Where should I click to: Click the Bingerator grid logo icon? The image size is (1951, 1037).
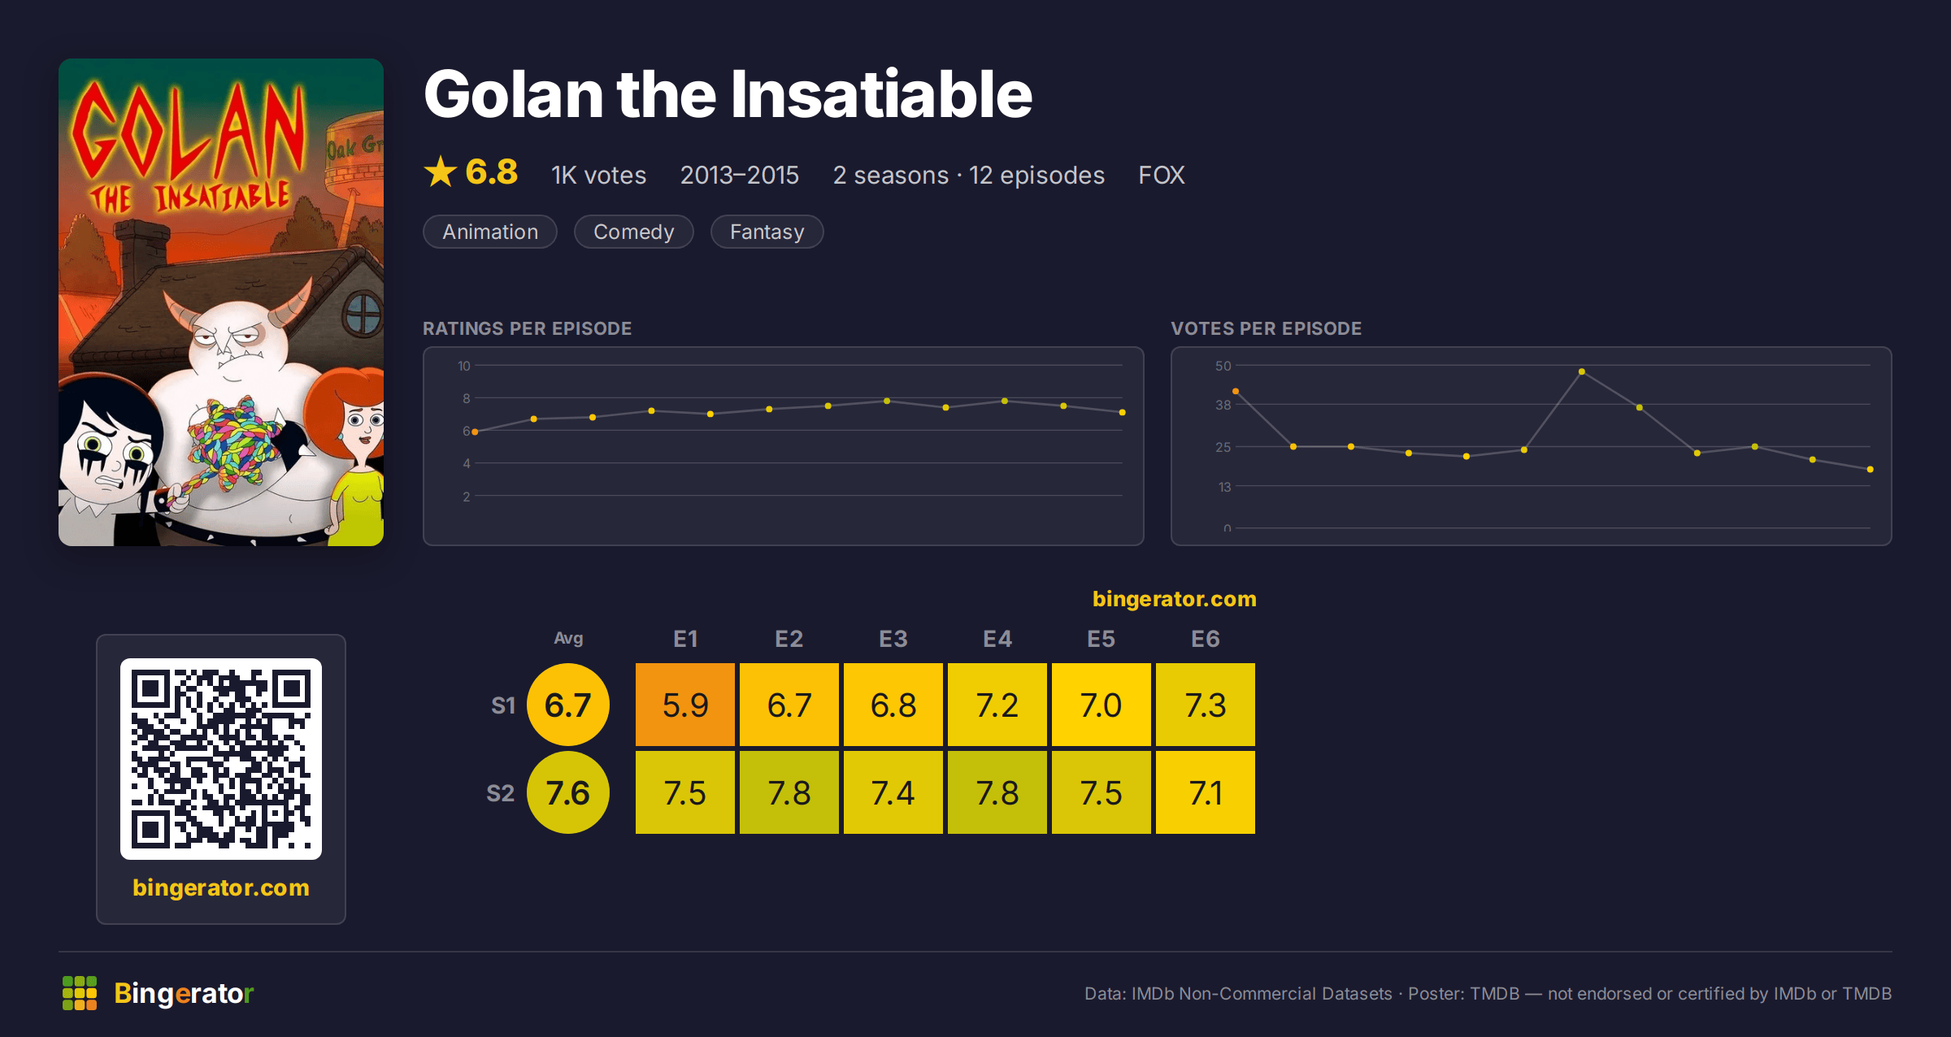pos(80,993)
